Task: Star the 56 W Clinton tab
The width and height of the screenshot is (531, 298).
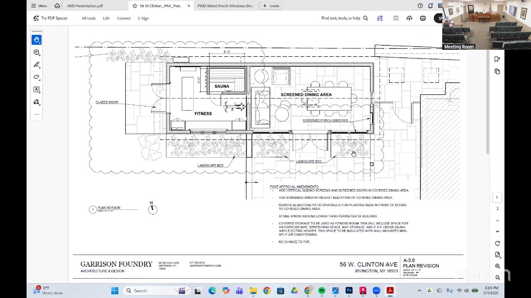Action: coord(134,6)
